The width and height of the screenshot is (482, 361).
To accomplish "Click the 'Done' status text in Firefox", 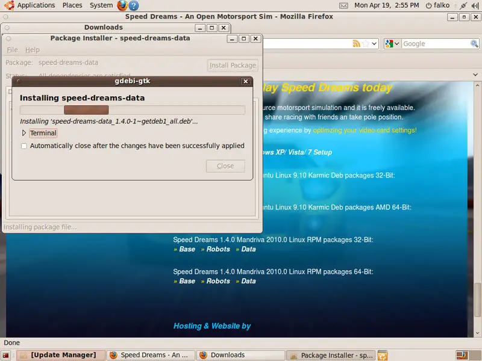I will point(11,342).
